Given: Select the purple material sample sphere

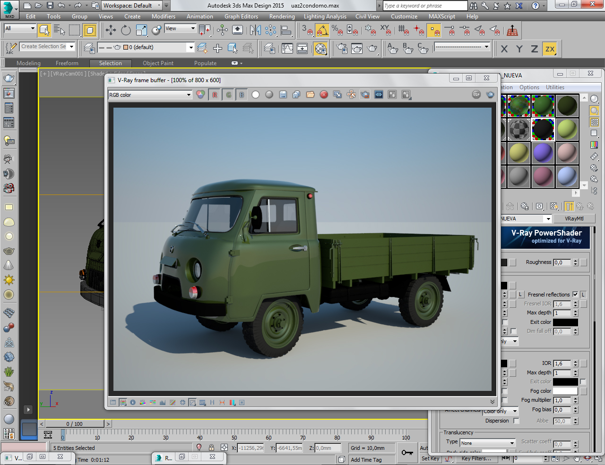Looking at the screenshot, I should (x=543, y=153).
